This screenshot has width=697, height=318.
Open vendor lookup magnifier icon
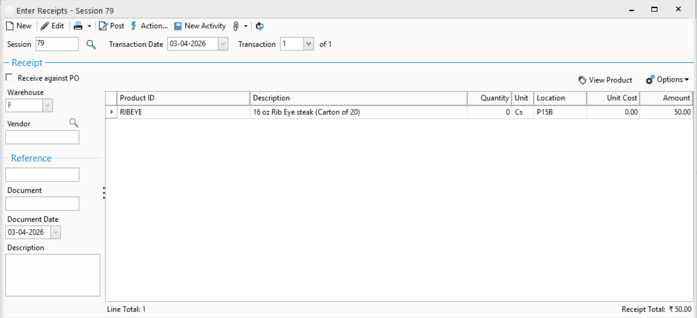tap(74, 123)
